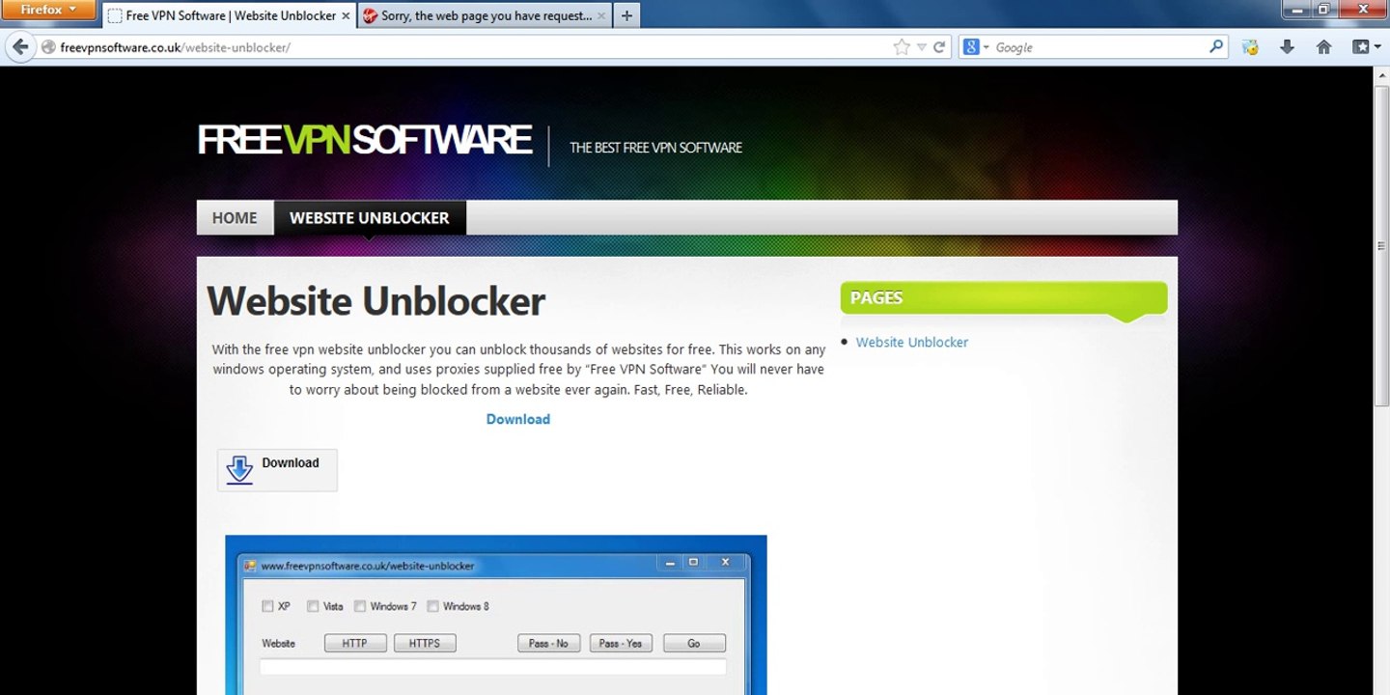Click the 'Pass - No' button in the preview
Image resolution: width=1390 pixels, height=695 pixels.
pyautogui.click(x=549, y=643)
